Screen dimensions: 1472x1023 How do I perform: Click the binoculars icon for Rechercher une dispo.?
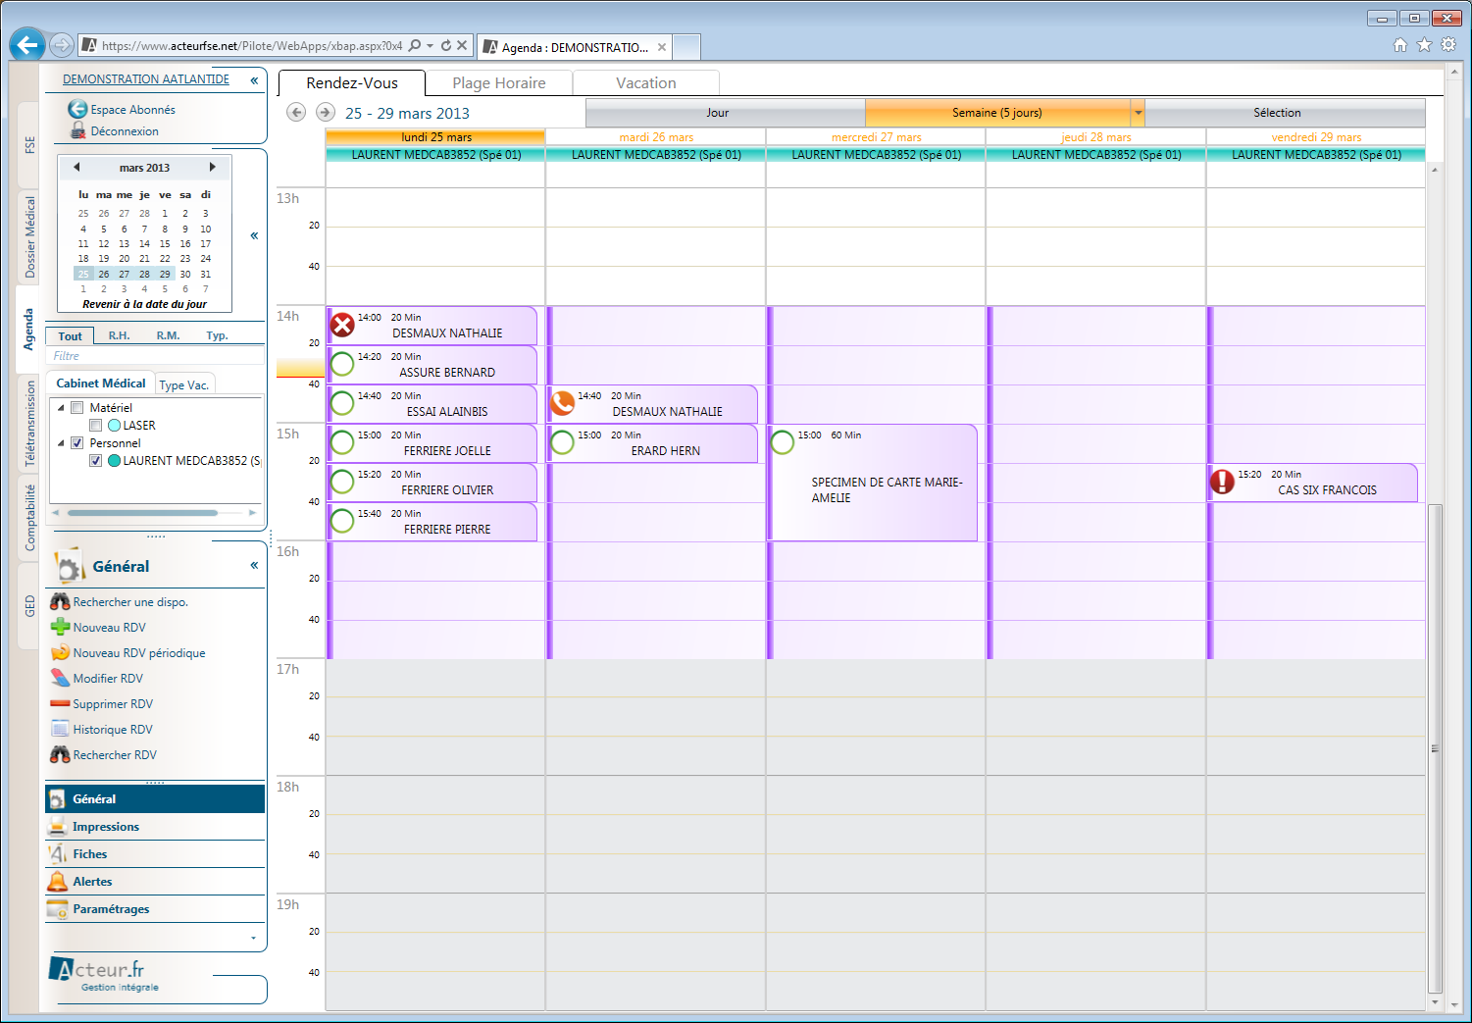[60, 601]
